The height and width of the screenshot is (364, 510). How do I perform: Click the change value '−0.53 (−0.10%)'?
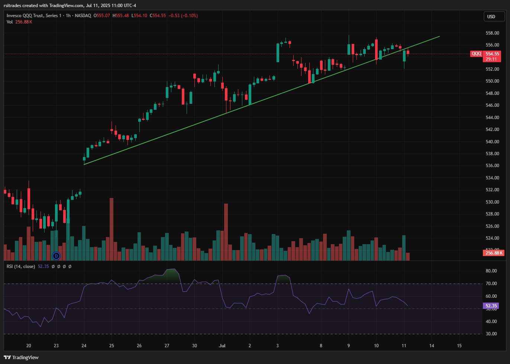pyautogui.click(x=183, y=16)
